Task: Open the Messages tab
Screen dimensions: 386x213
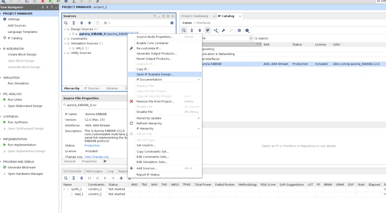Action: 94,171
